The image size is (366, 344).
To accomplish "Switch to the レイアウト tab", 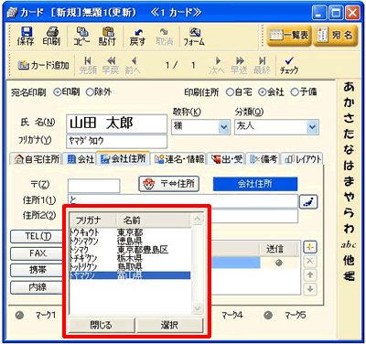I will pyautogui.click(x=302, y=159).
